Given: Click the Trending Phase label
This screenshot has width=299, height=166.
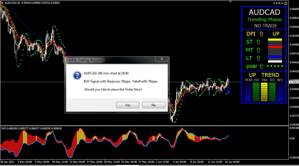Looking at the screenshot, I should point(264,19).
